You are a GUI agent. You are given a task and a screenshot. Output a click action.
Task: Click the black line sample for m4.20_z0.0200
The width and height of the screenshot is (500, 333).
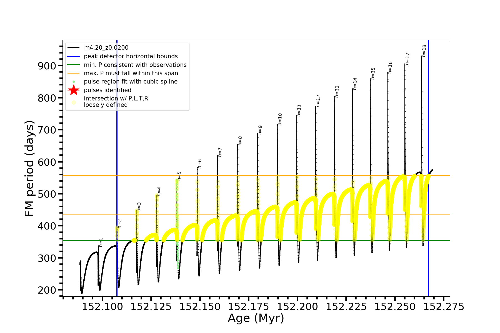pos(74,48)
